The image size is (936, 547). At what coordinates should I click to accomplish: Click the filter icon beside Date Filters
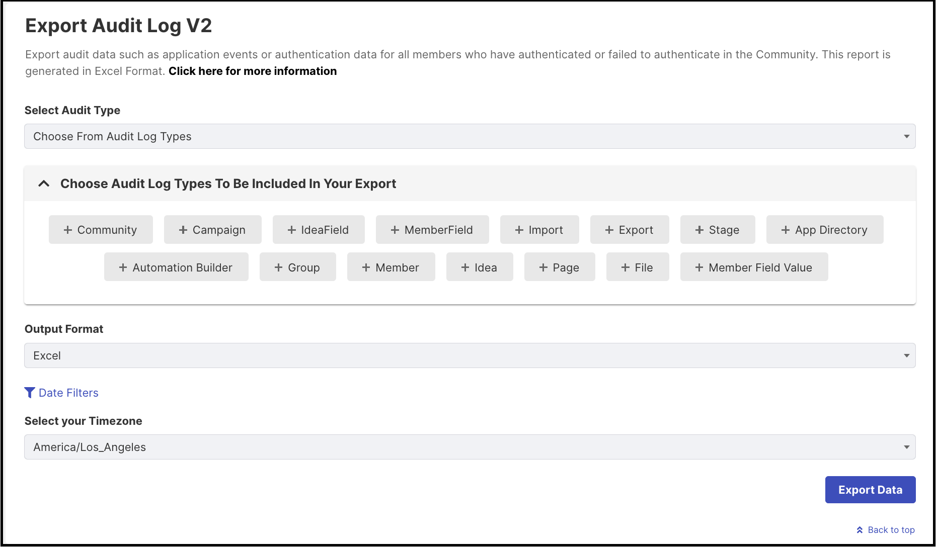tap(29, 393)
